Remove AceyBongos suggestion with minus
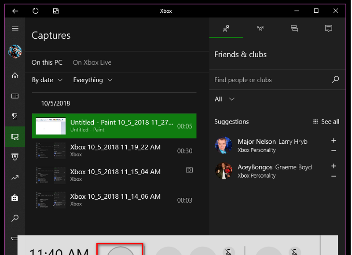This screenshot has height=255, width=352. (x=334, y=176)
